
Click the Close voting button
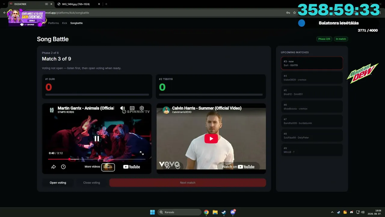pos(91,183)
